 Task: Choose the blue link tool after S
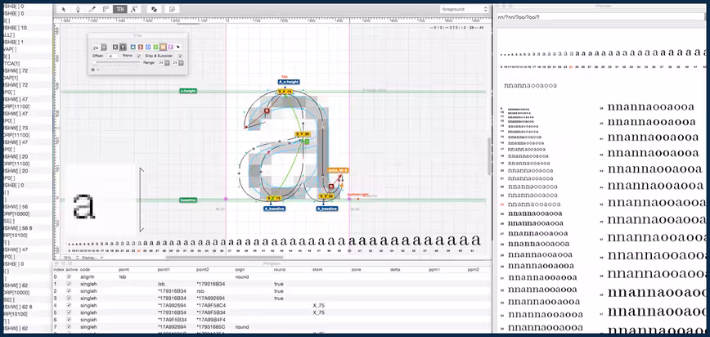148,47
